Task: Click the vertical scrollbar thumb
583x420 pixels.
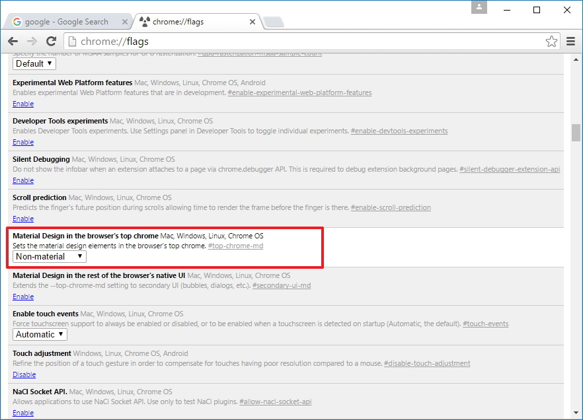Action: pos(576,133)
